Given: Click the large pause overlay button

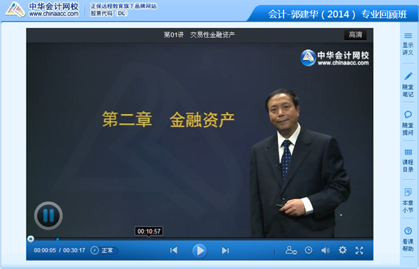Looking at the screenshot, I should (x=48, y=215).
